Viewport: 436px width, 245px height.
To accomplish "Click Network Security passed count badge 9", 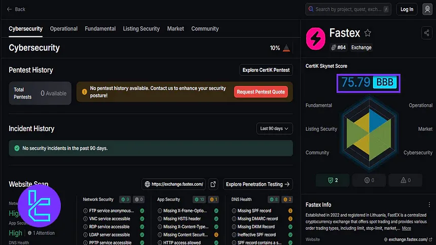I will [x=125, y=199].
